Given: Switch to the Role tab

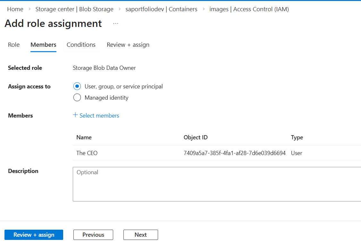Looking at the screenshot, I should click(14, 45).
